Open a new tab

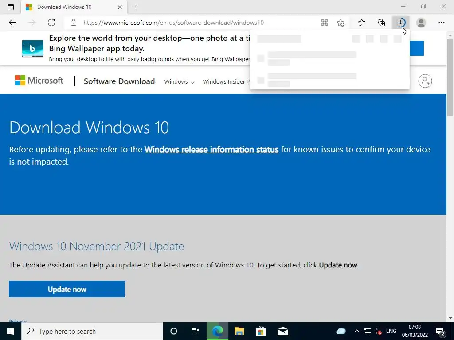tap(135, 7)
